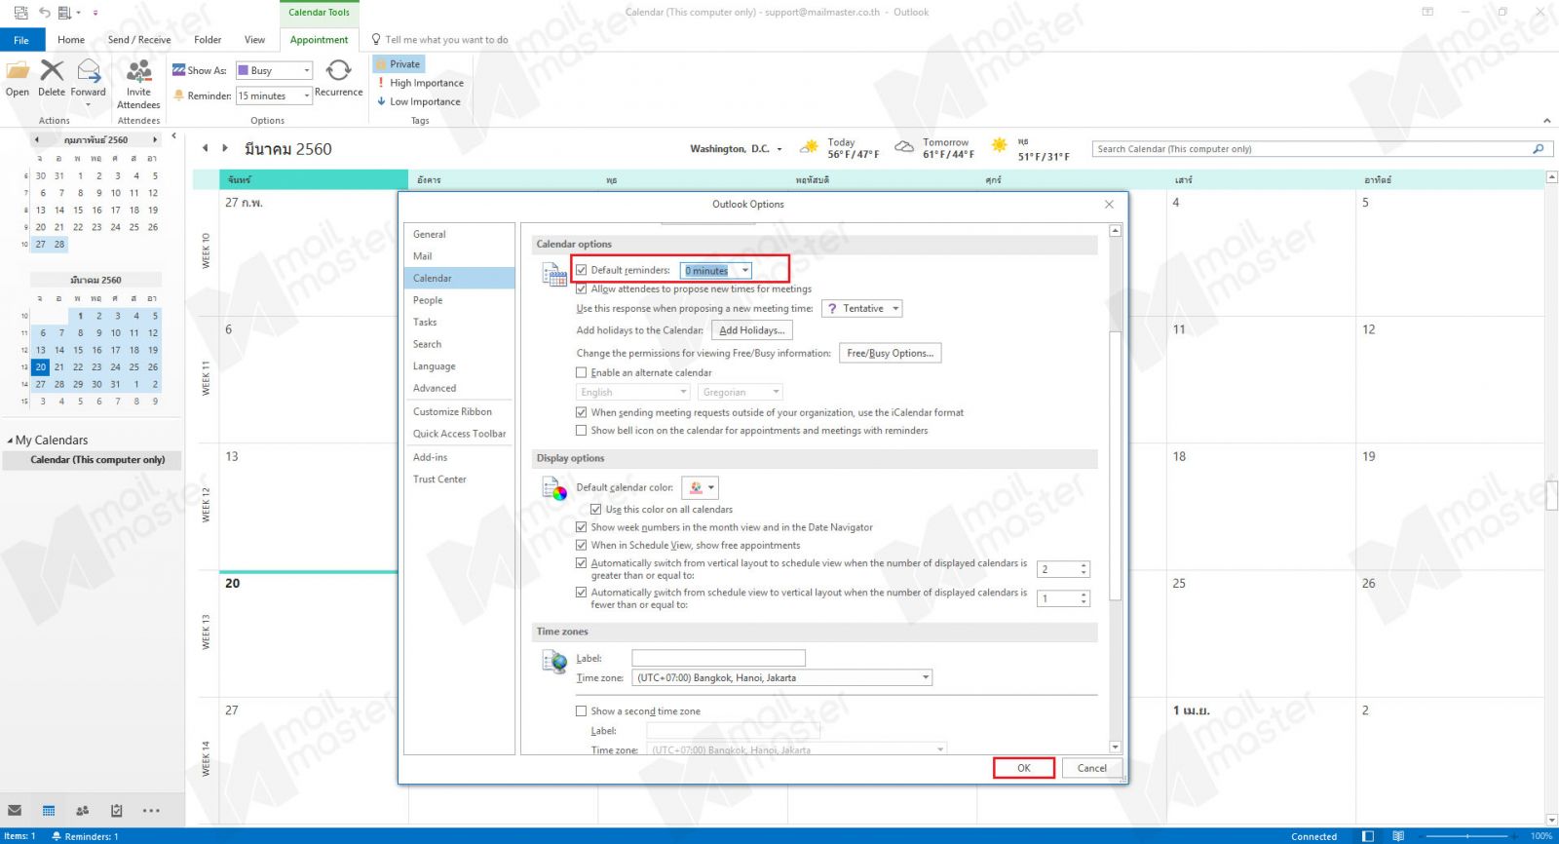Click the Search Calendar input box

point(1312,149)
